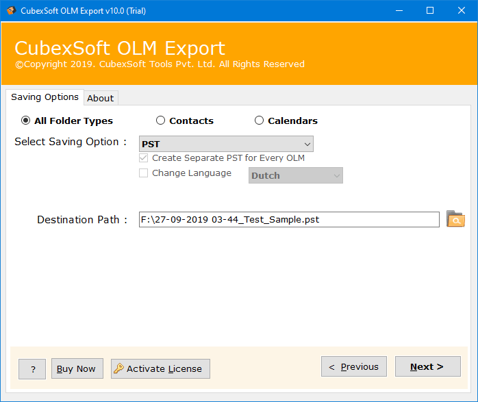
Task: Close the CubexSoft OLM Export window
Action: coord(462,10)
